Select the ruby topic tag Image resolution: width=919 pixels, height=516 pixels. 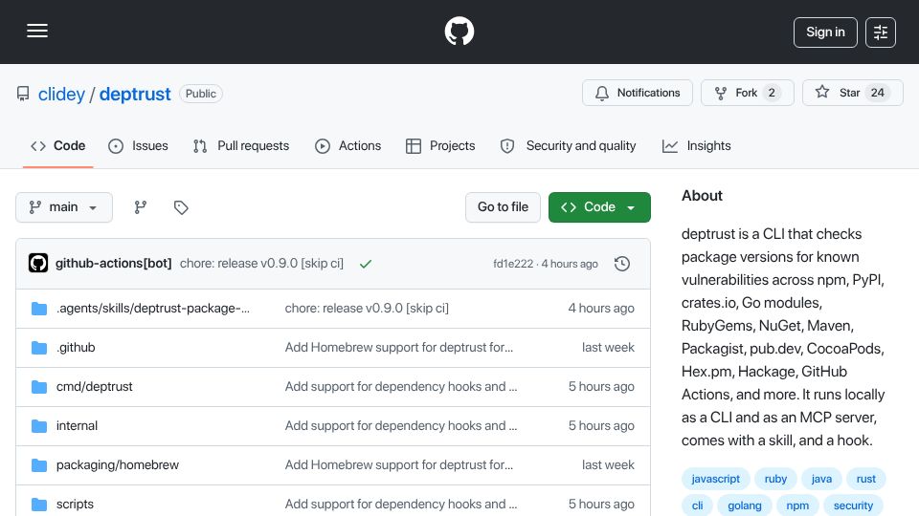click(775, 479)
